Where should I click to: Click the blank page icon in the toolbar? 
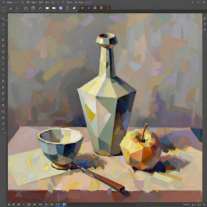point(68,8)
